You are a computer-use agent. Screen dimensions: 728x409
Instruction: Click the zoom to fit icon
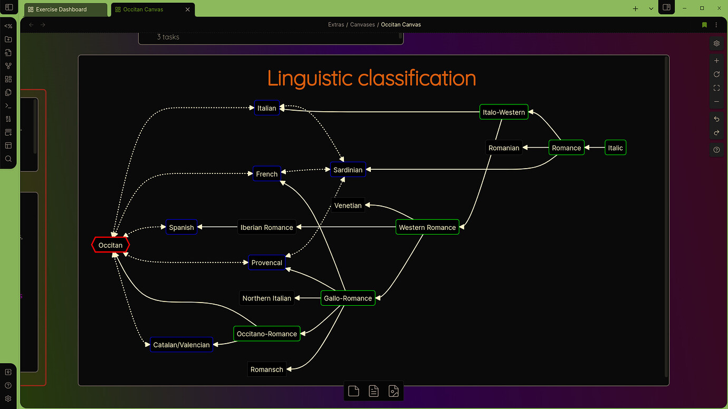(x=716, y=88)
